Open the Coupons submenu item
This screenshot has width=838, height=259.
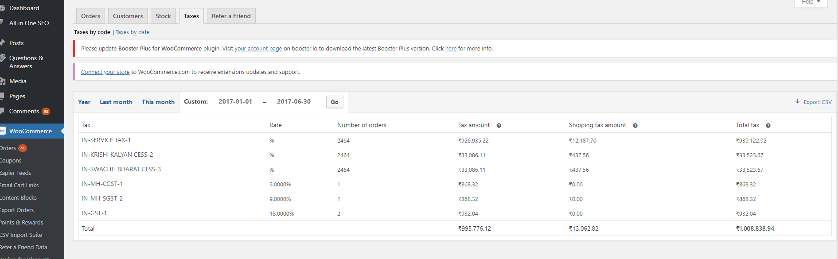point(11,160)
